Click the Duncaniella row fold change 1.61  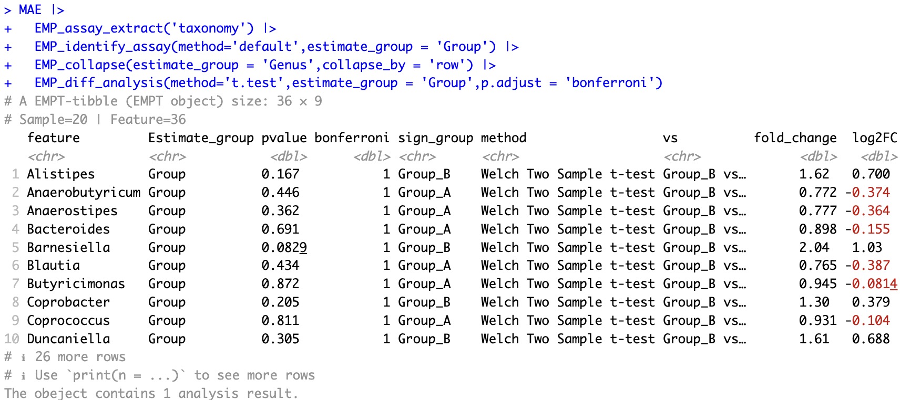[x=814, y=339]
